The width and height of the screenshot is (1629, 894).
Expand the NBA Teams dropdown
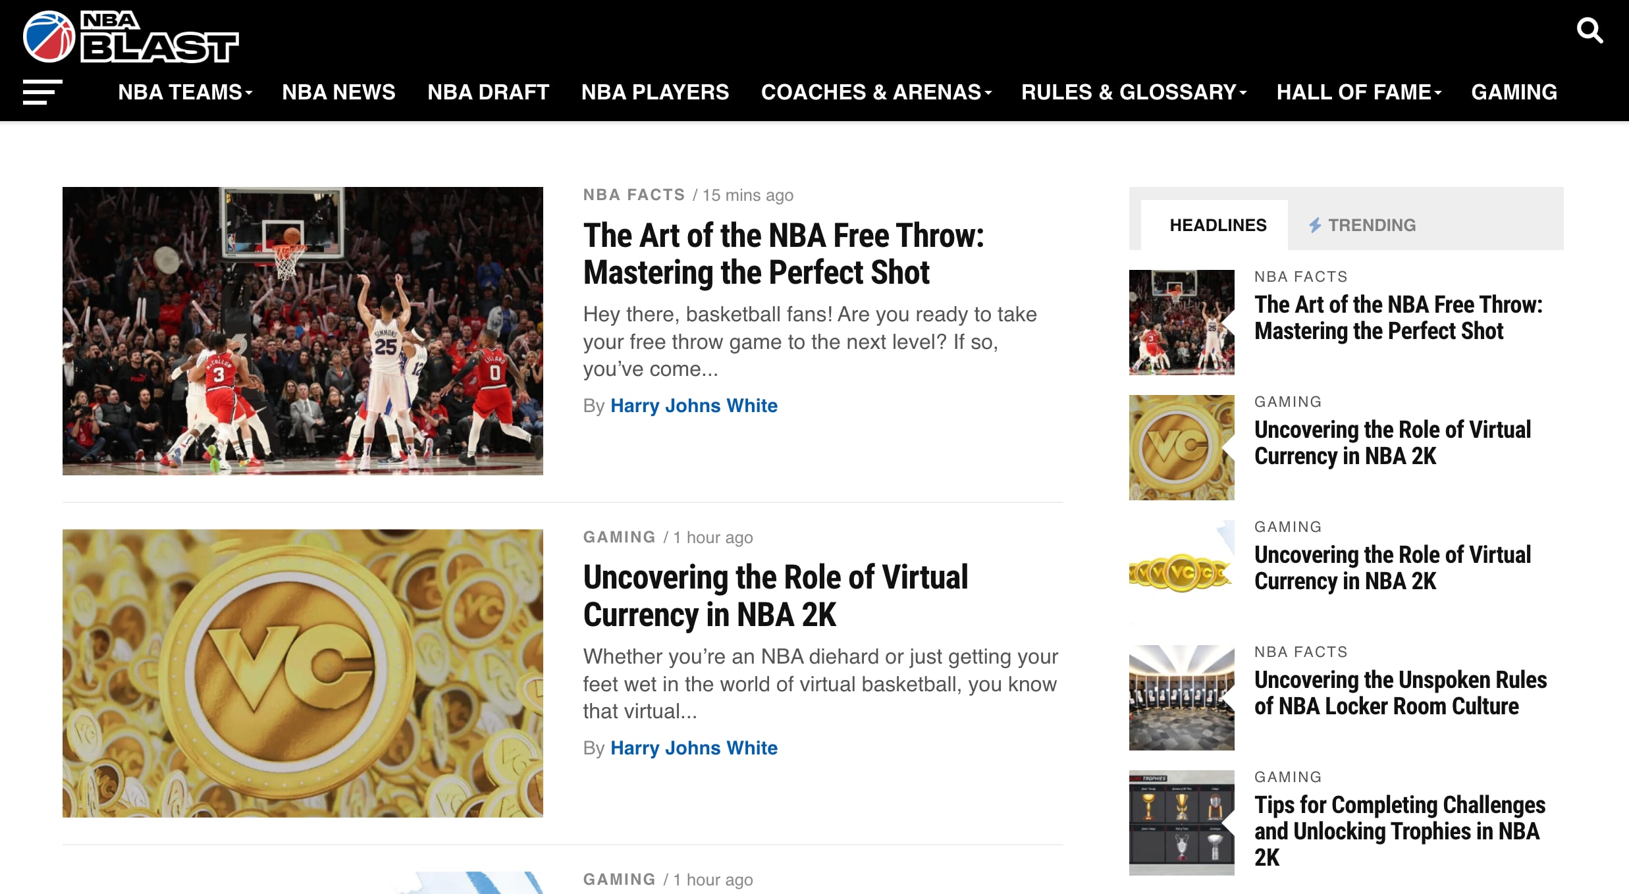pyautogui.click(x=185, y=92)
